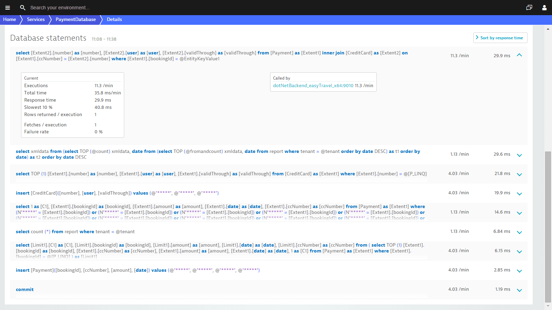Click 1.19 ms response time of commit

(503, 289)
